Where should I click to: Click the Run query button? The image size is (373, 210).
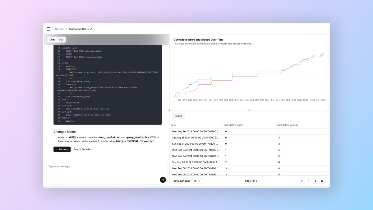(62, 149)
